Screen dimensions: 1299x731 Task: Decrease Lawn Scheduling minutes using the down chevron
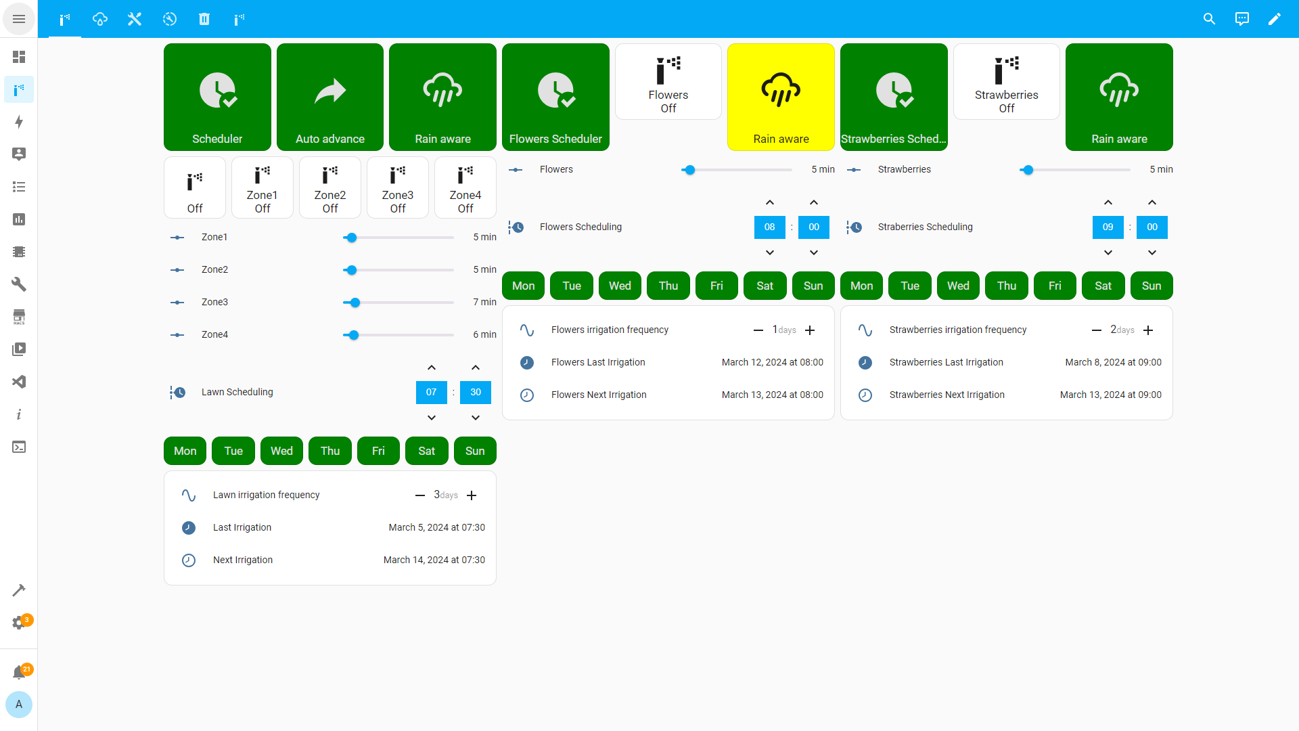pos(476,418)
